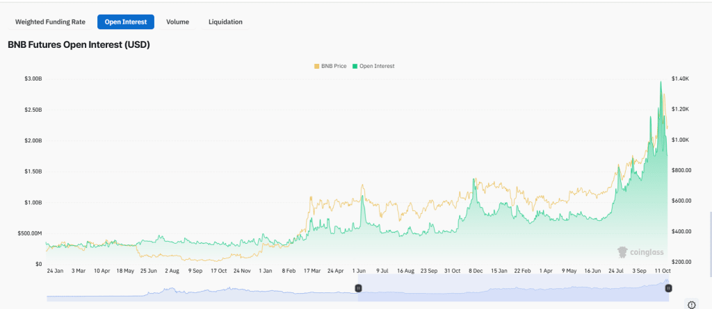Viewport: 712px width, 309px height.
Task: Click the $3.00B left axis label
Action: (x=33, y=79)
